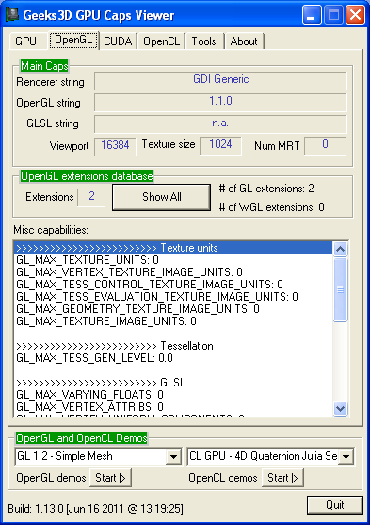Viewport: 370px width, 525px height.
Task: Select the GL_MAX_VARYING_FLOATS: 0 row
Action: (173, 395)
